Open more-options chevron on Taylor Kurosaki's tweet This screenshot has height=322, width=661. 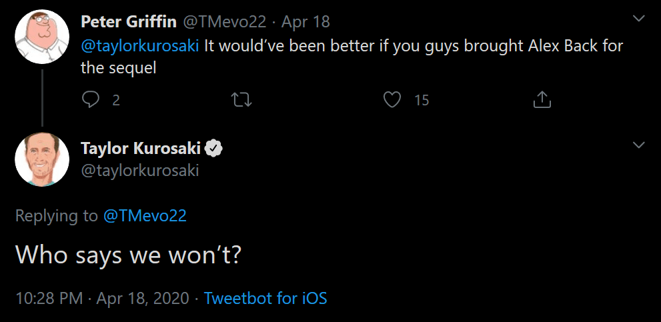point(638,145)
